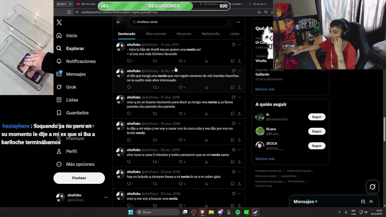386x217 pixels.
Task: Click the back arrow beside search box
Action: (x=119, y=22)
